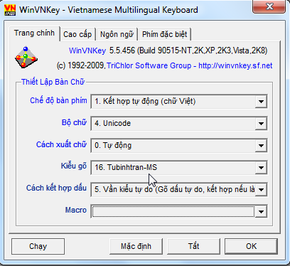Click the 5.5.456 build version text
This screenshot has height=266, width=290.
(x=188, y=50)
